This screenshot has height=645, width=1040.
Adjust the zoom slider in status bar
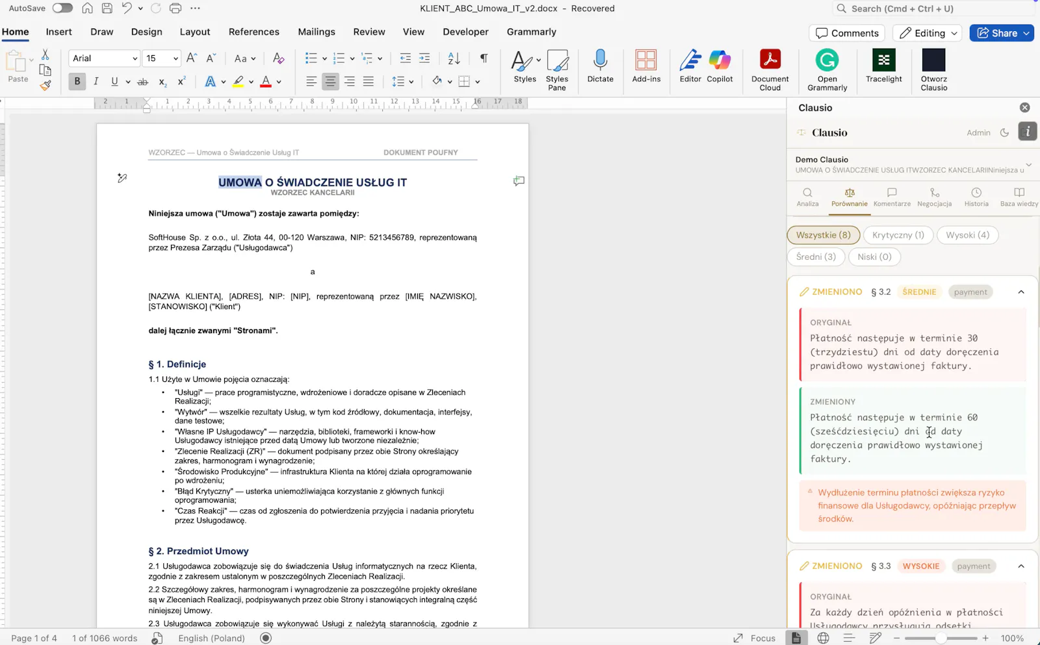coord(941,638)
